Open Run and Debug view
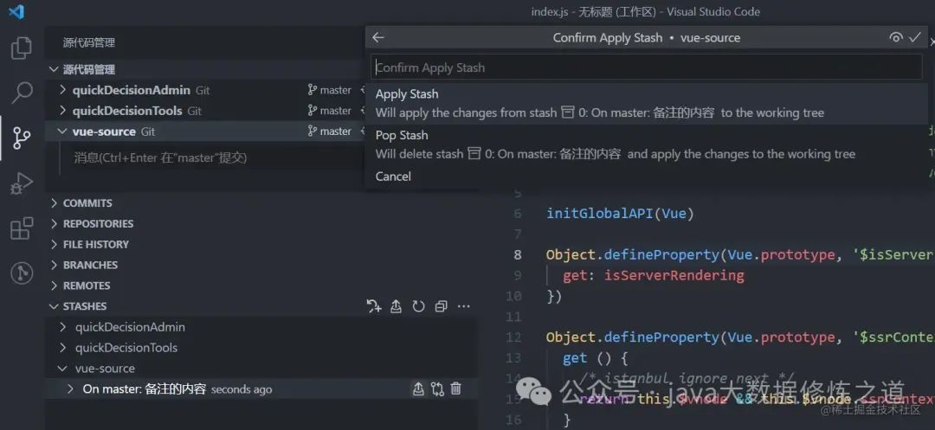The width and height of the screenshot is (935, 430). pos(22,183)
